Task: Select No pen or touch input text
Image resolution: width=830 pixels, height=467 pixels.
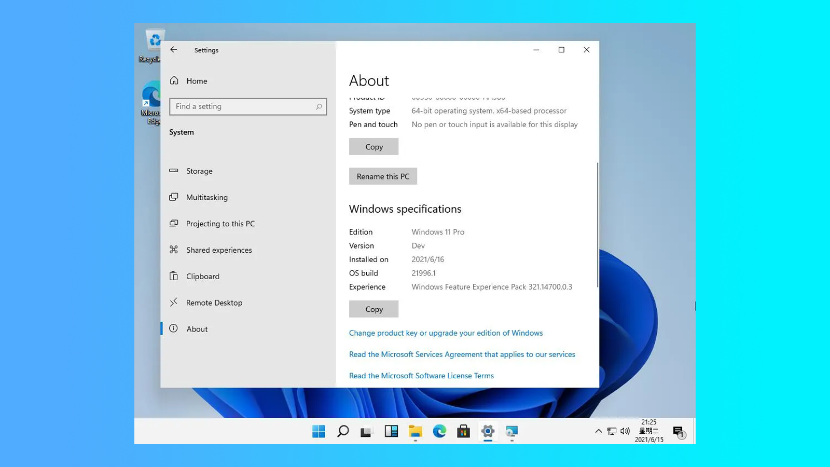Action: coord(494,125)
